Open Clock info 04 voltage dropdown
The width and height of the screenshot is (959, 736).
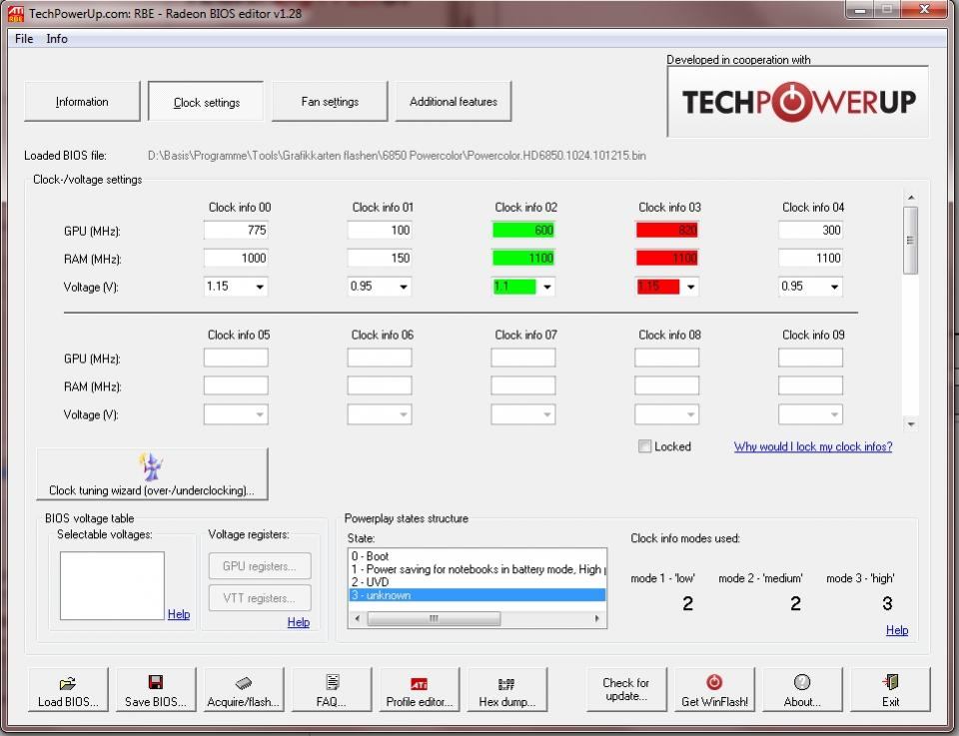click(x=835, y=287)
